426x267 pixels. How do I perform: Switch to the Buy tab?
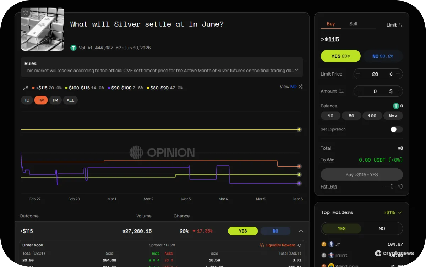[x=331, y=24]
